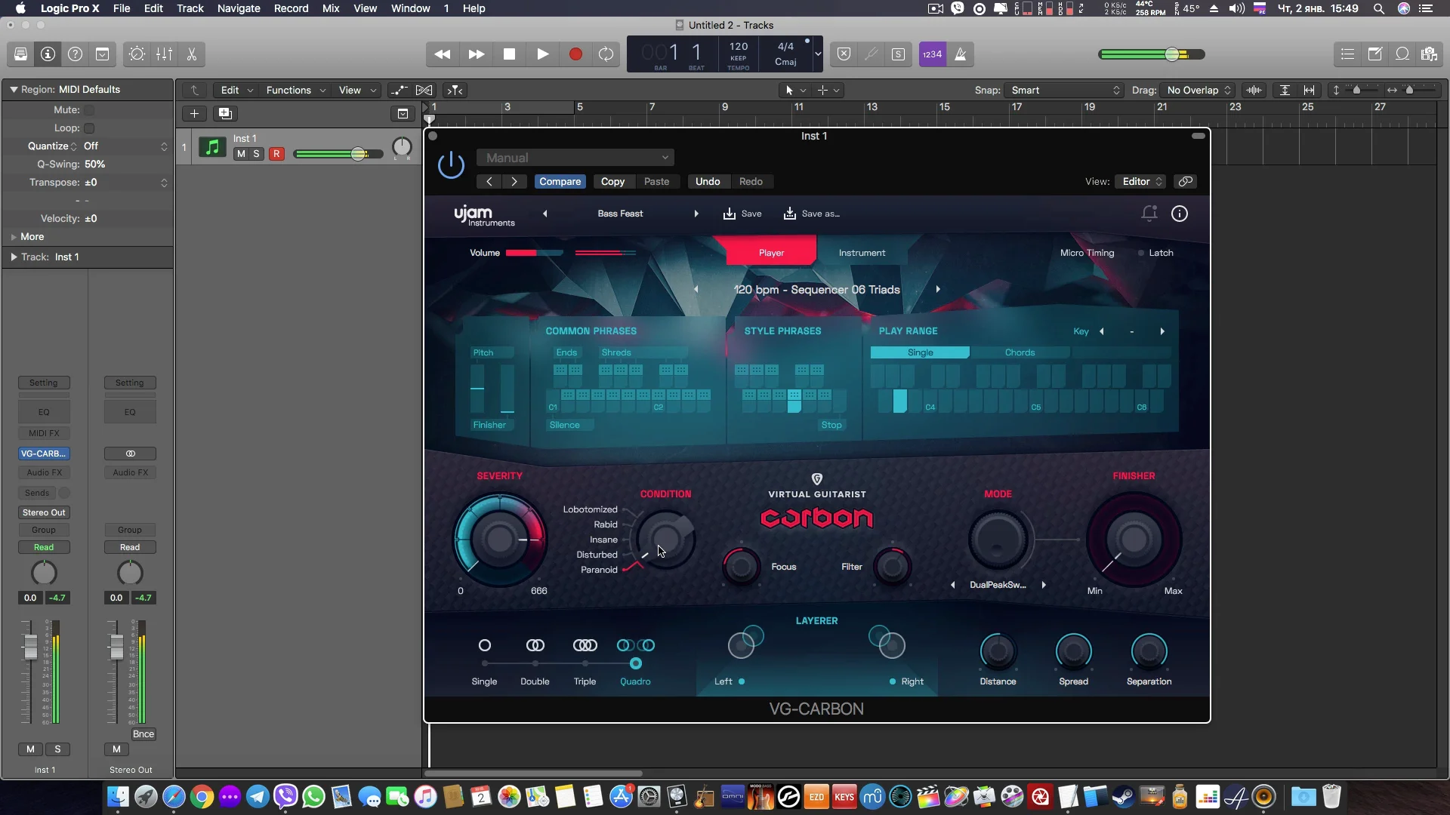Open the Snap Smart dropdown
The width and height of the screenshot is (1450, 815).
pos(1065,90)
